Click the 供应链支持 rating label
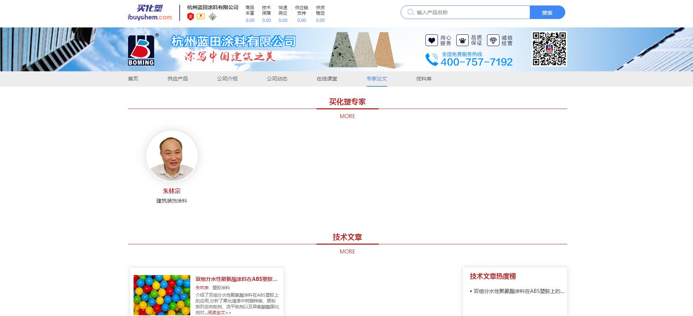The height and width of the screenshot is (316, 693). [x=301, y=10]
